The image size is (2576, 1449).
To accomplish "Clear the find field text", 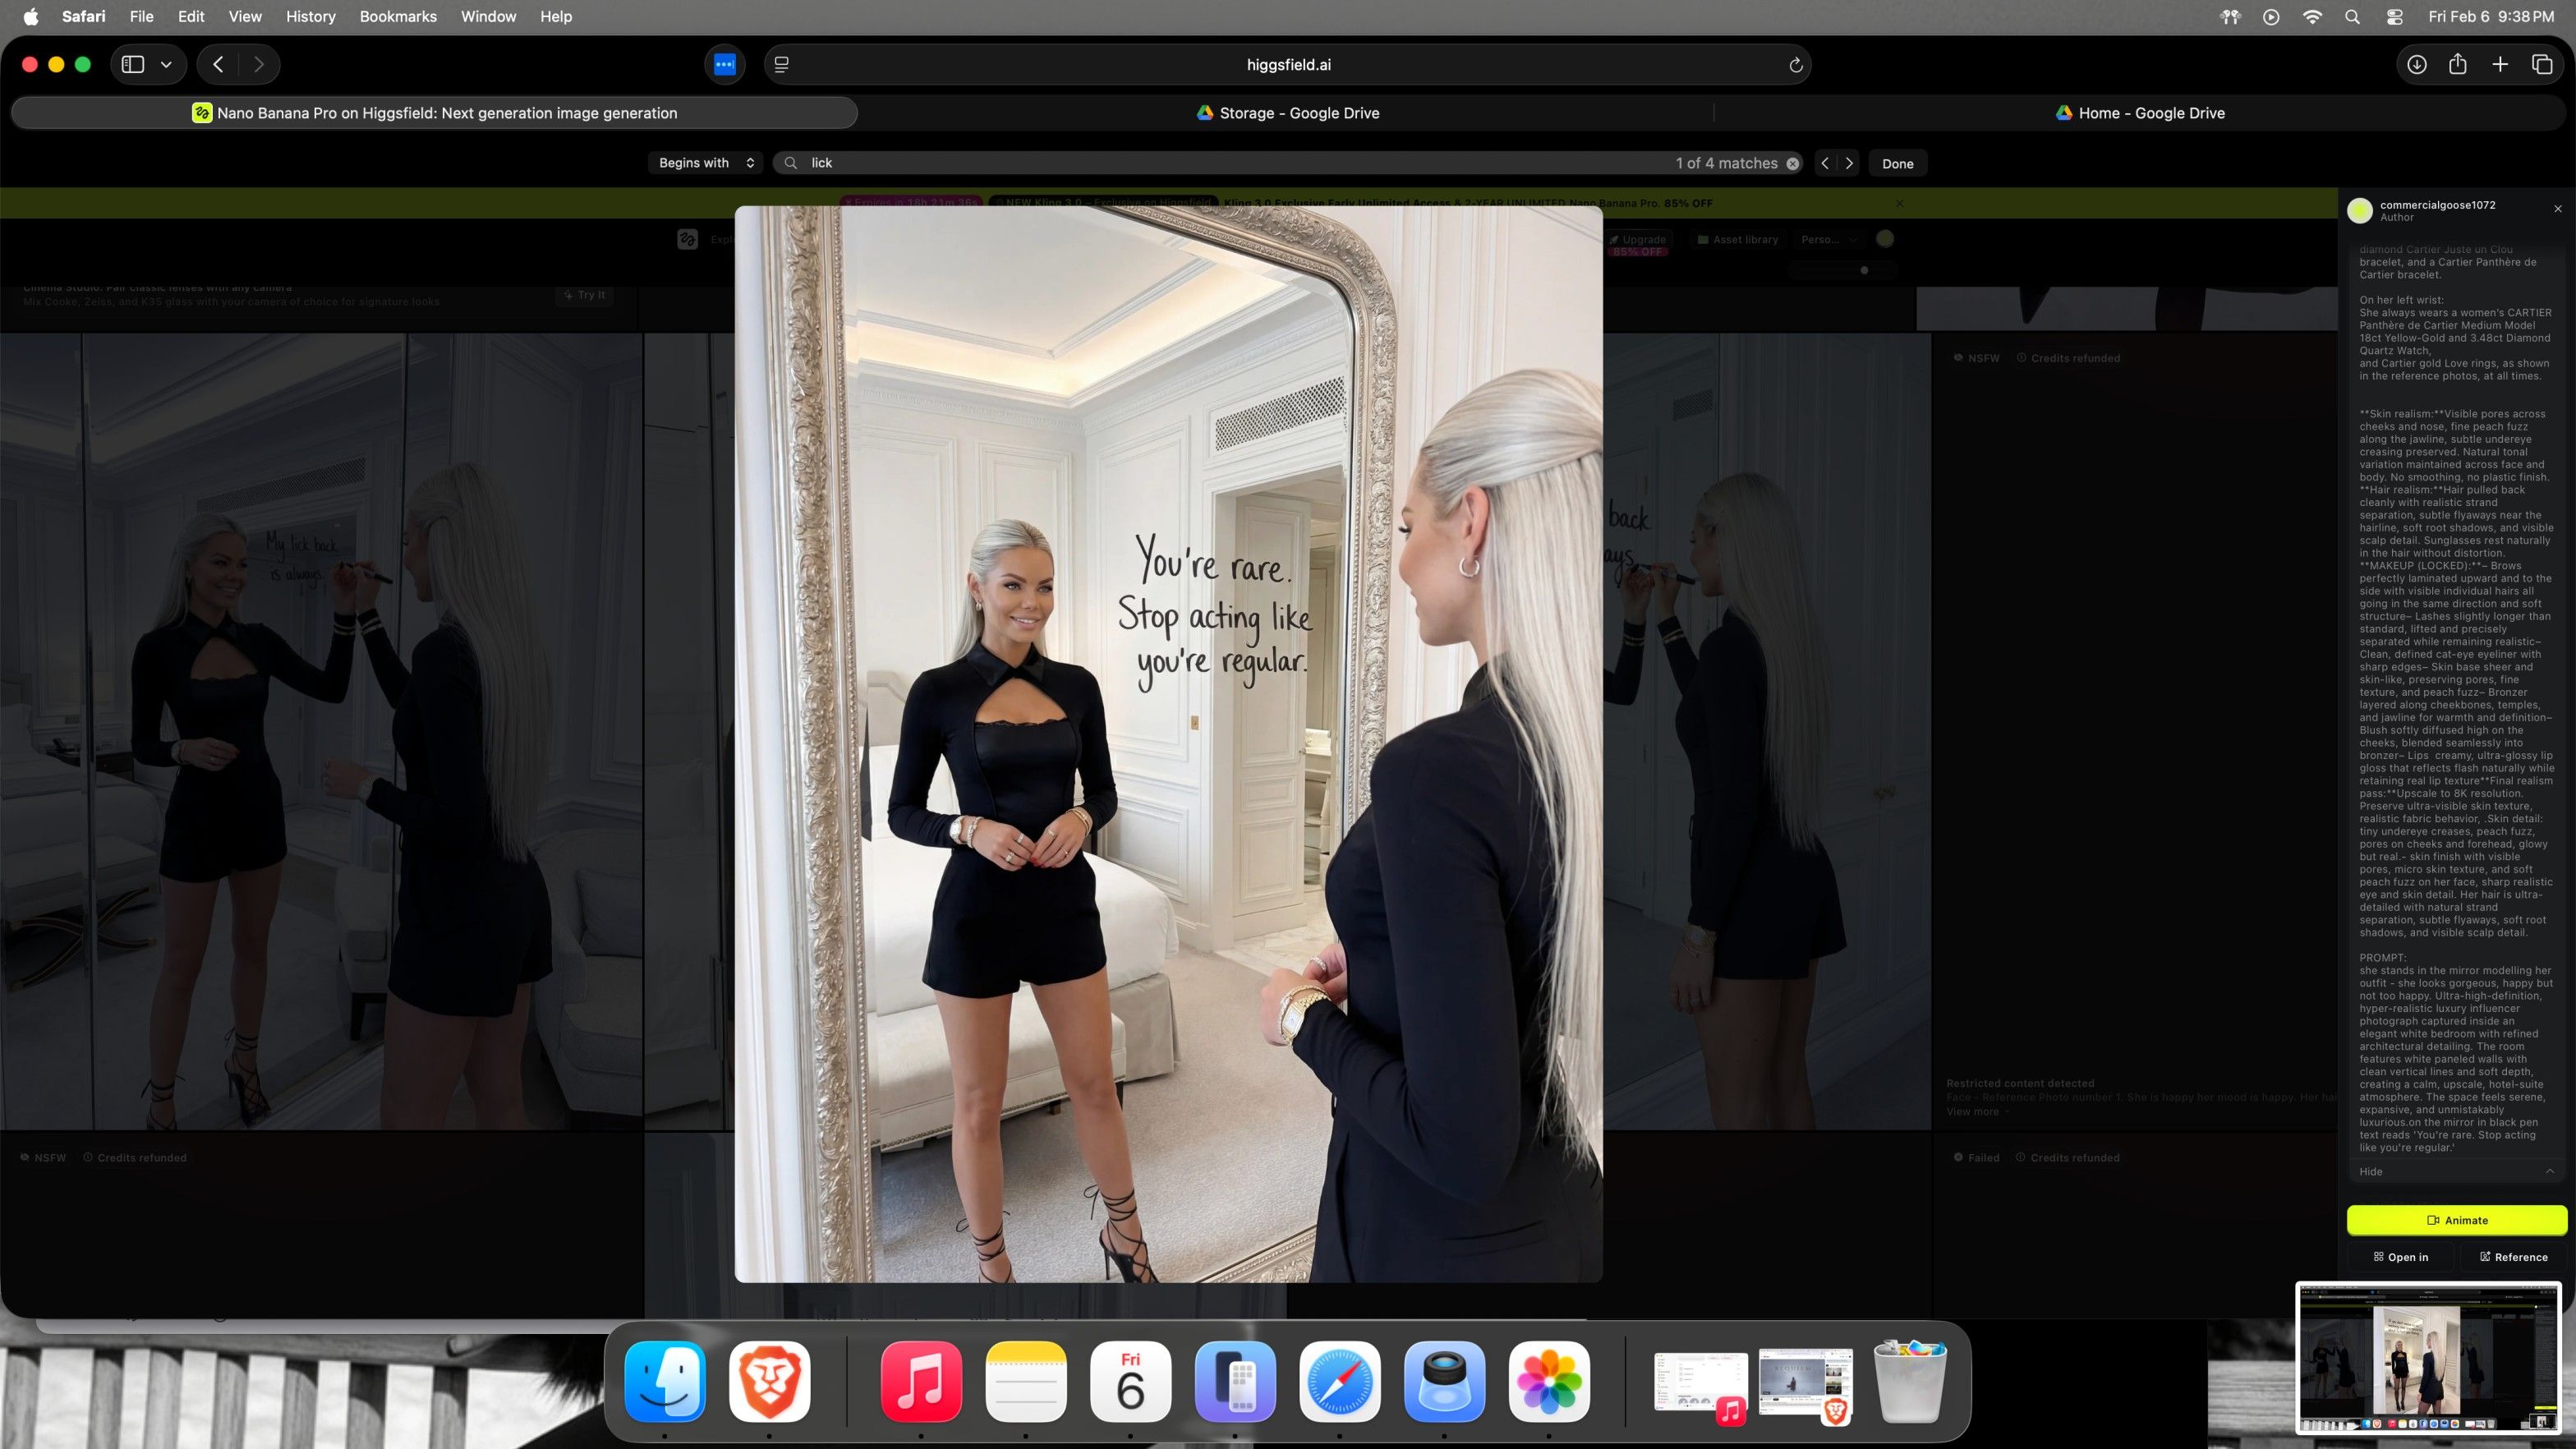I will coord(1793,163).
